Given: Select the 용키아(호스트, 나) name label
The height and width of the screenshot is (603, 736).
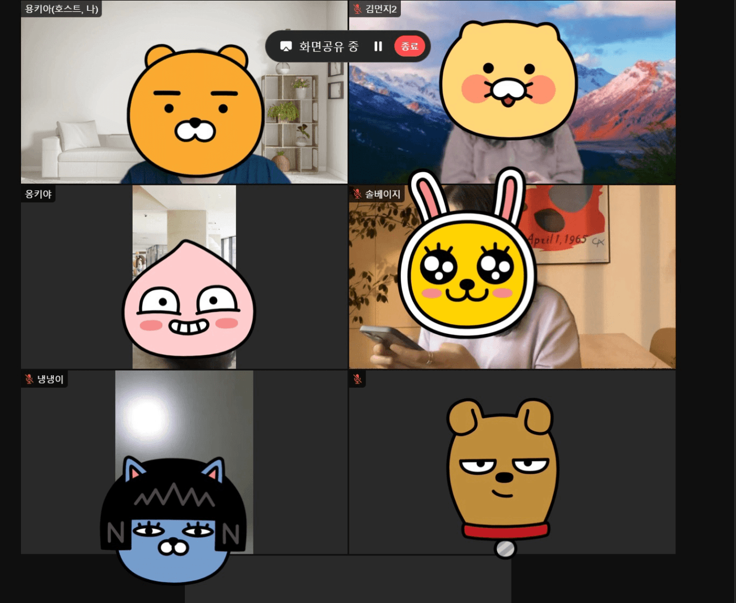Looking at the screenshot, I should click(62, 9).
